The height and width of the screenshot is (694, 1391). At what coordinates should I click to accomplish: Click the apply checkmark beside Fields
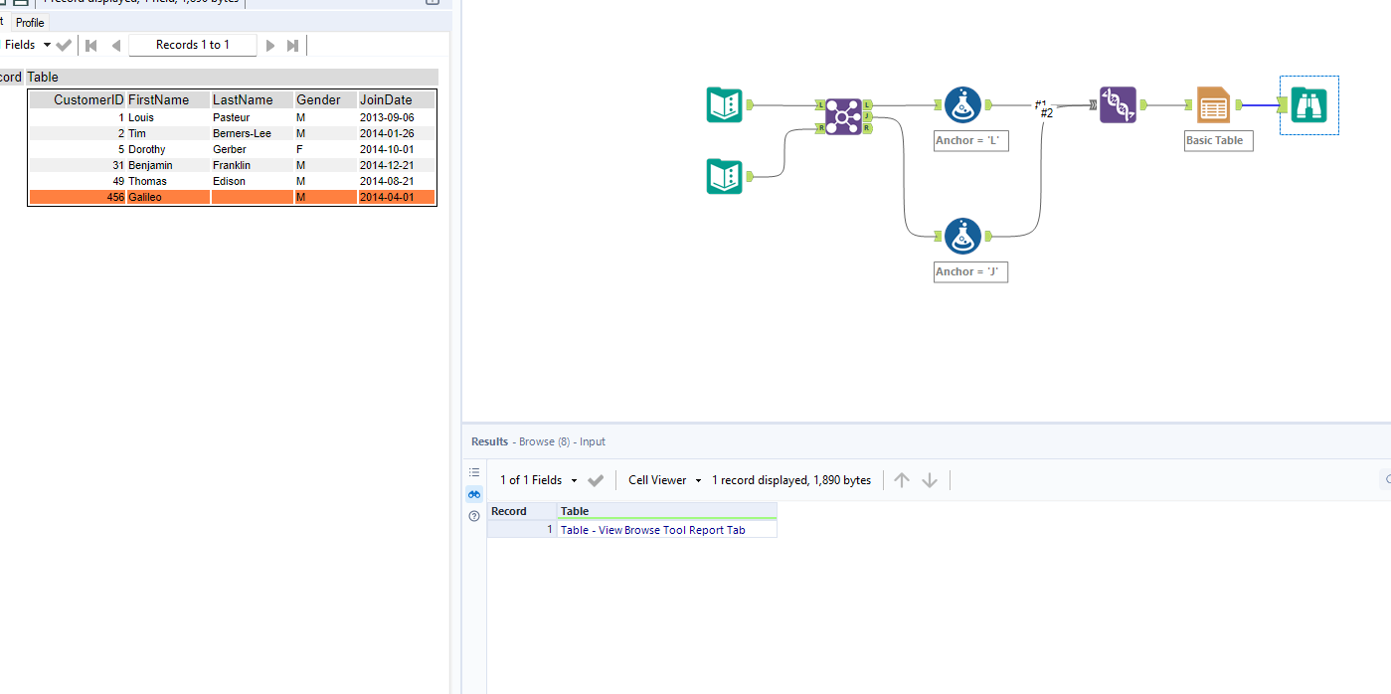[63, 44]
